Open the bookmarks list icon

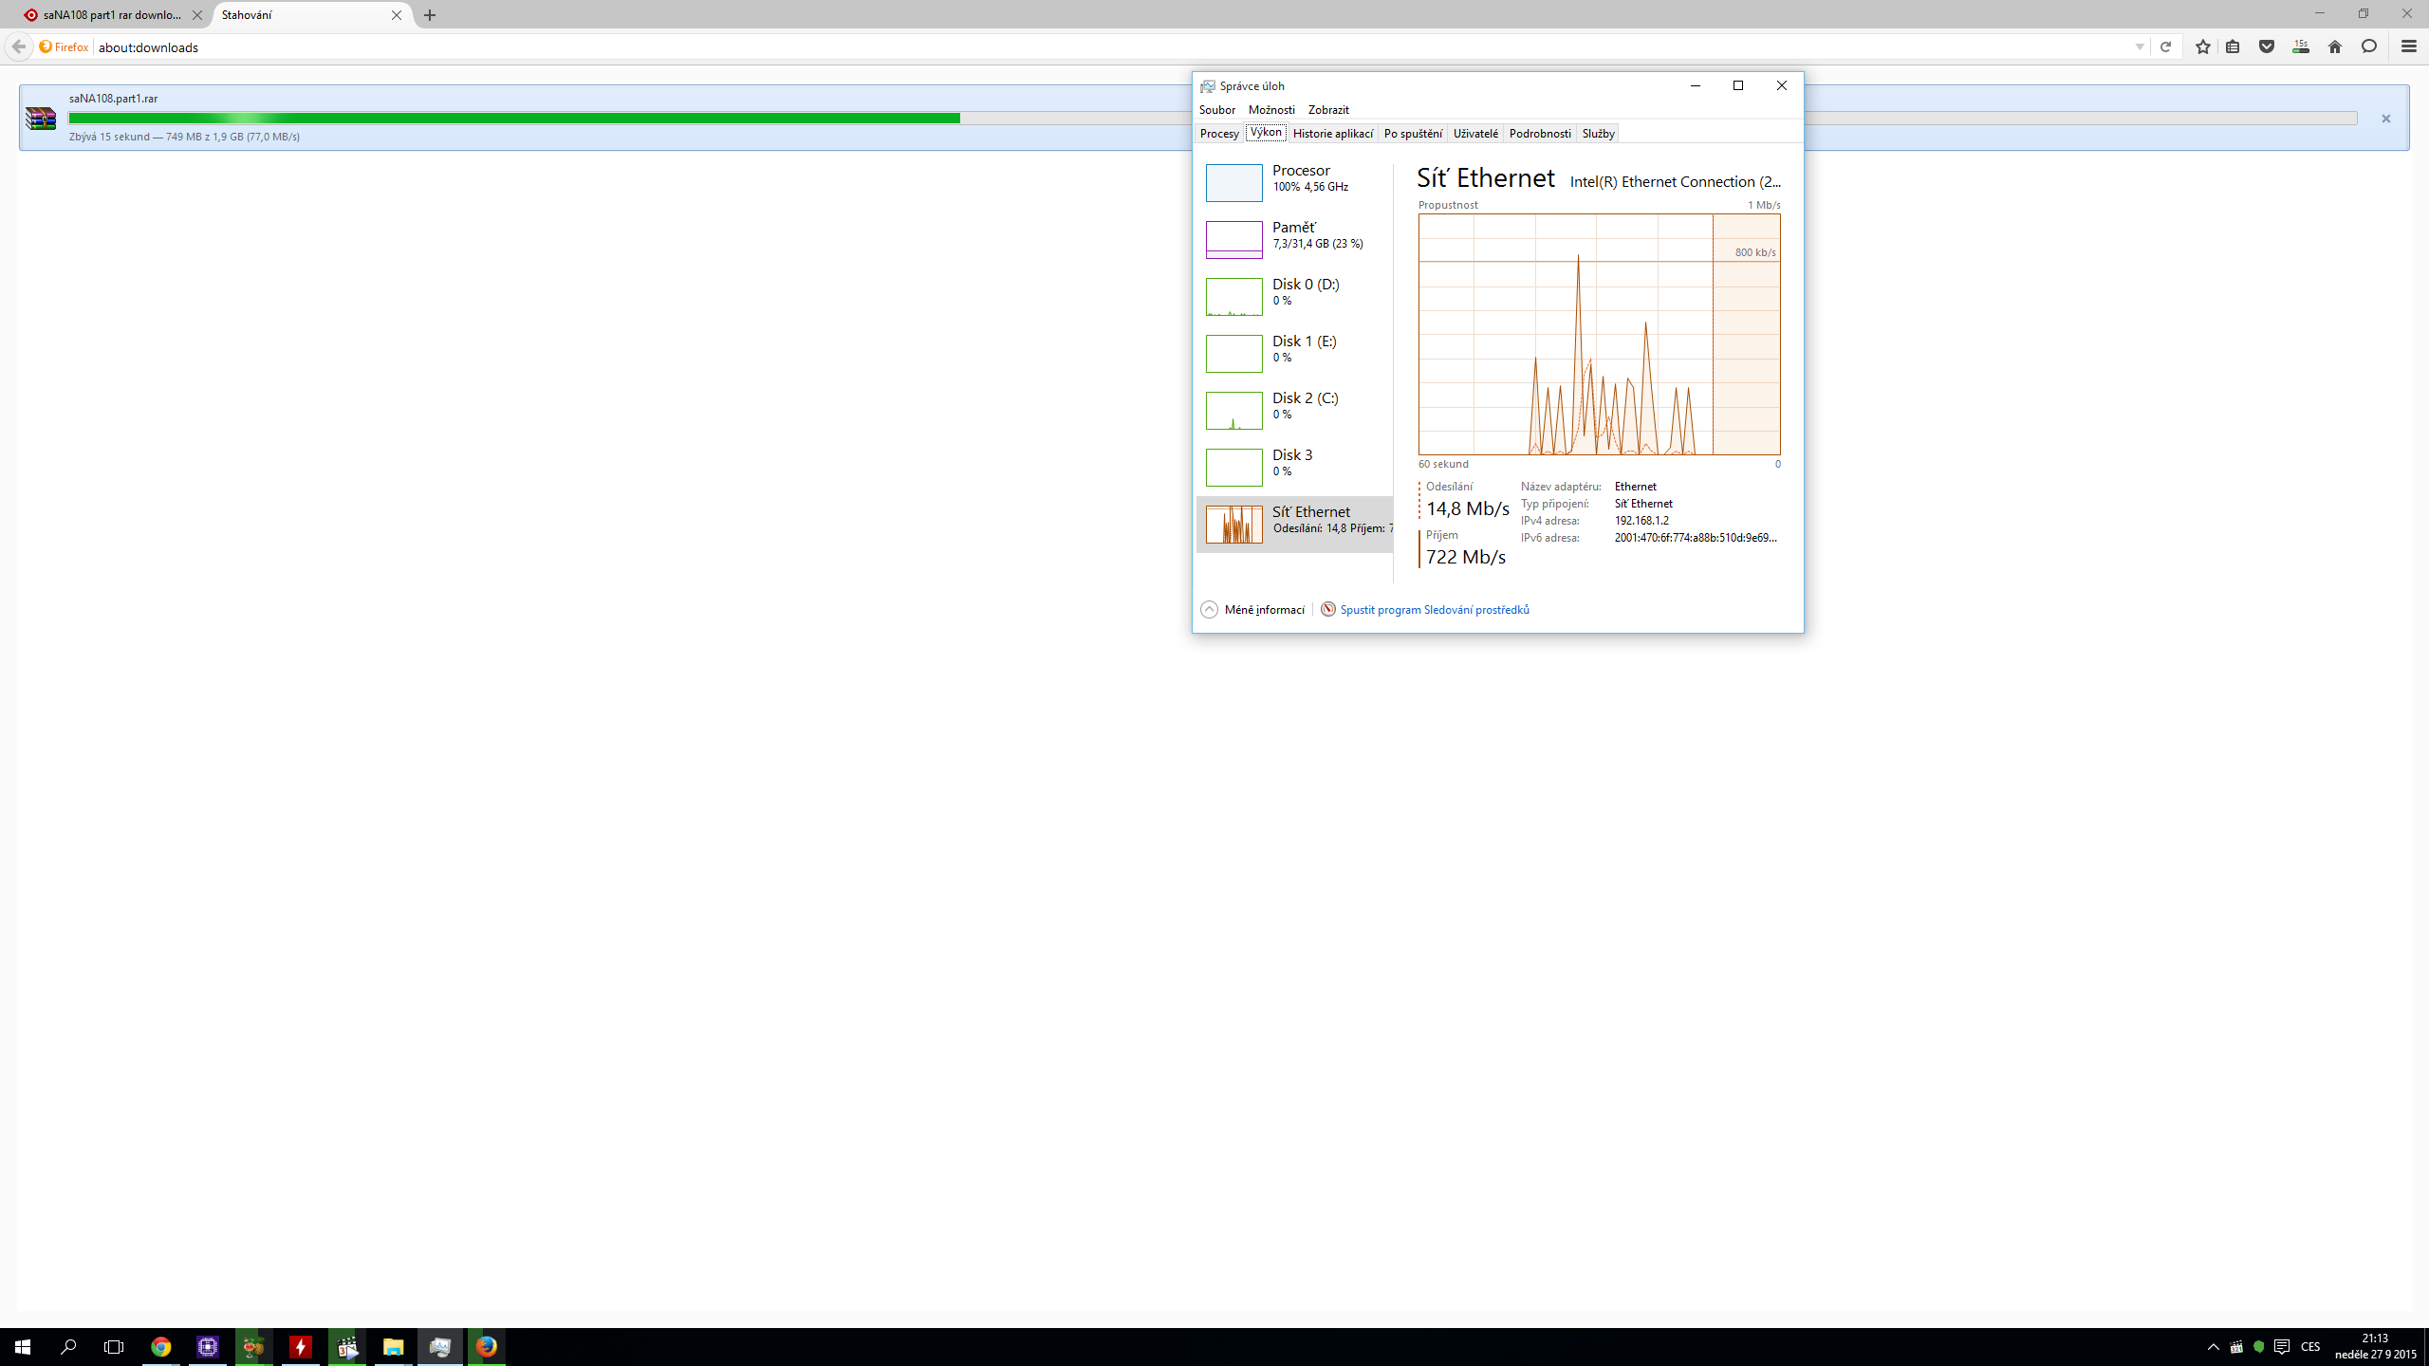click(2233, 46)
